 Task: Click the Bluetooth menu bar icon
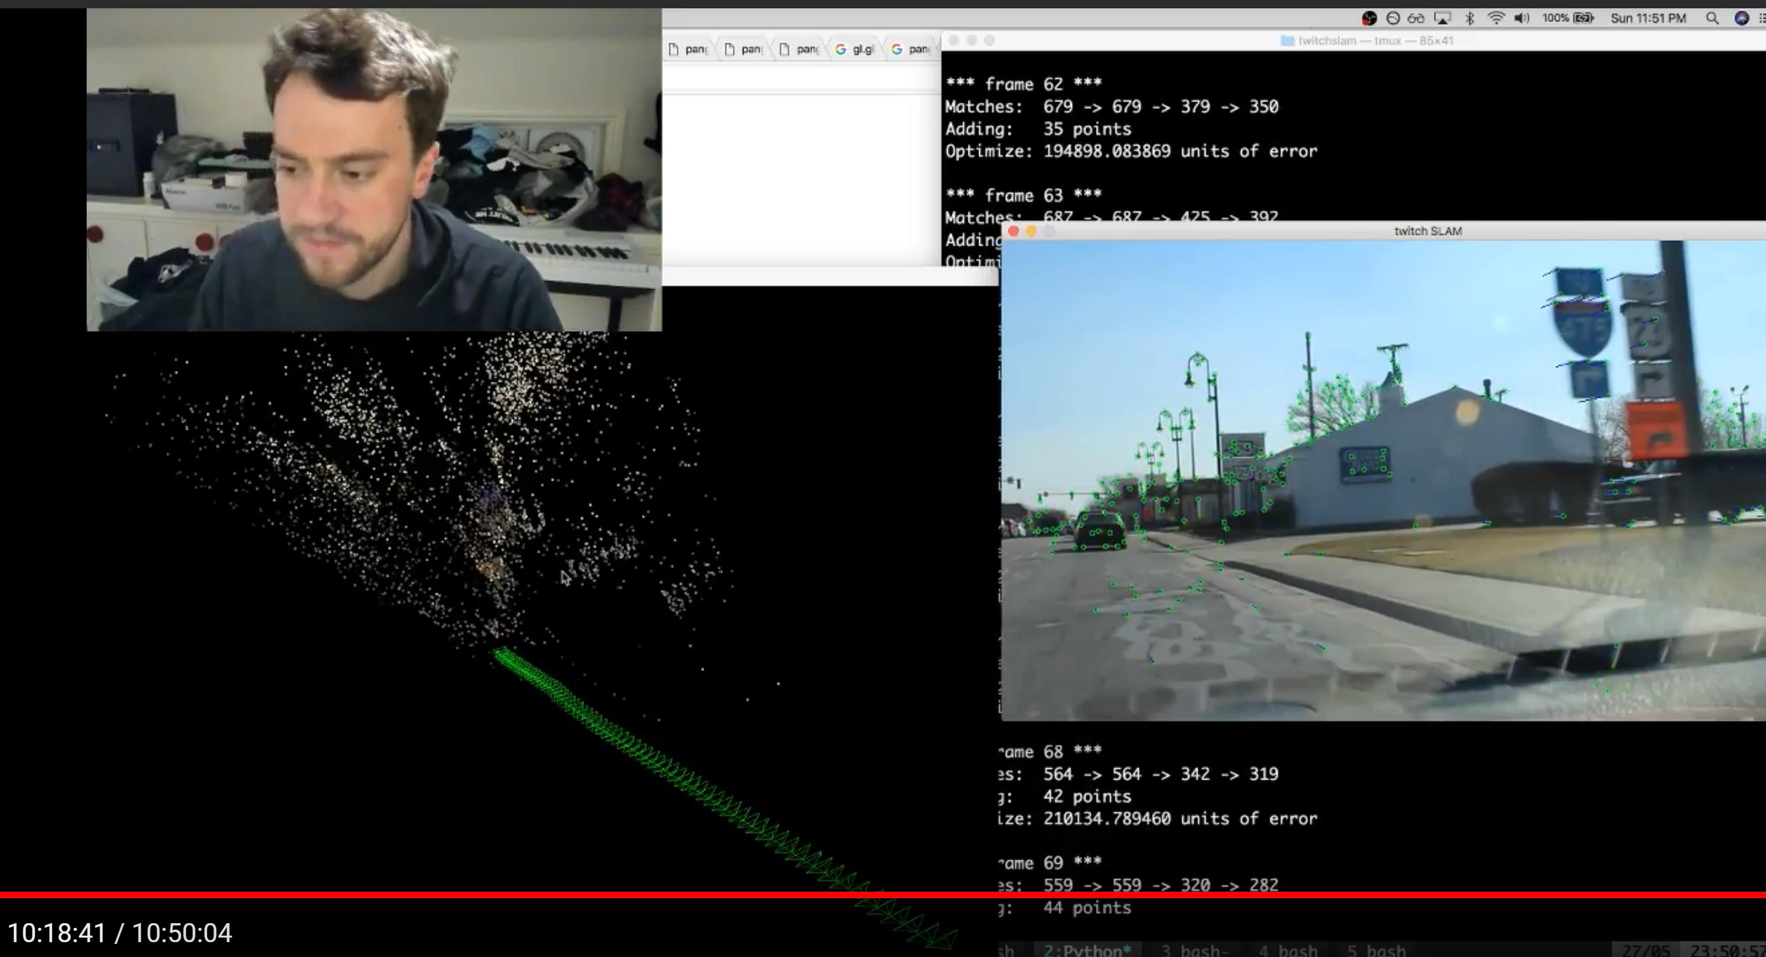(1469, 18)
